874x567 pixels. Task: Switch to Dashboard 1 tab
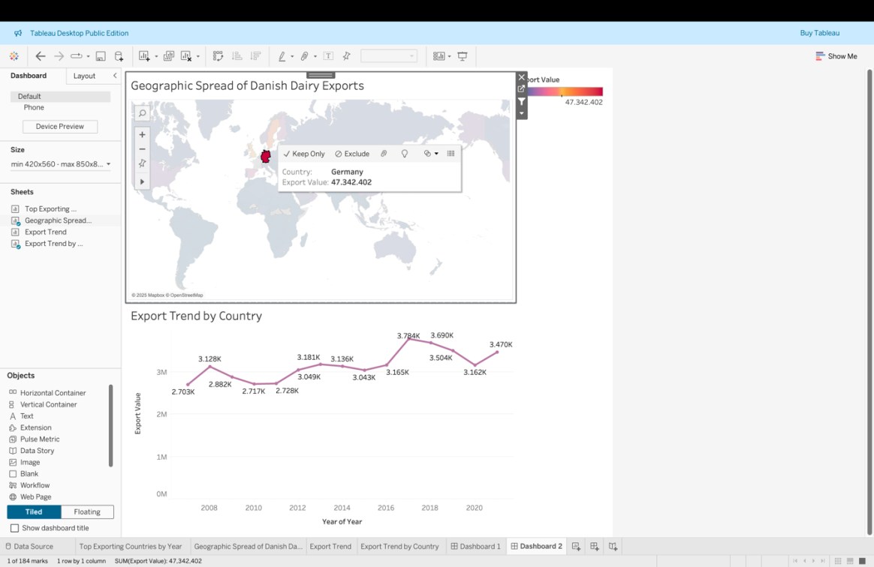coord(475,547)
